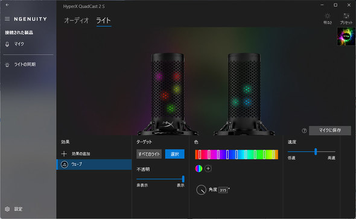356x219 pixels.
Task: Open the NGENUITY hamburger menu
Action: point(7,19)
